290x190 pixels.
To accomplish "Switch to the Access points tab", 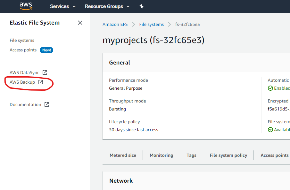I will [x=275, y=156].
